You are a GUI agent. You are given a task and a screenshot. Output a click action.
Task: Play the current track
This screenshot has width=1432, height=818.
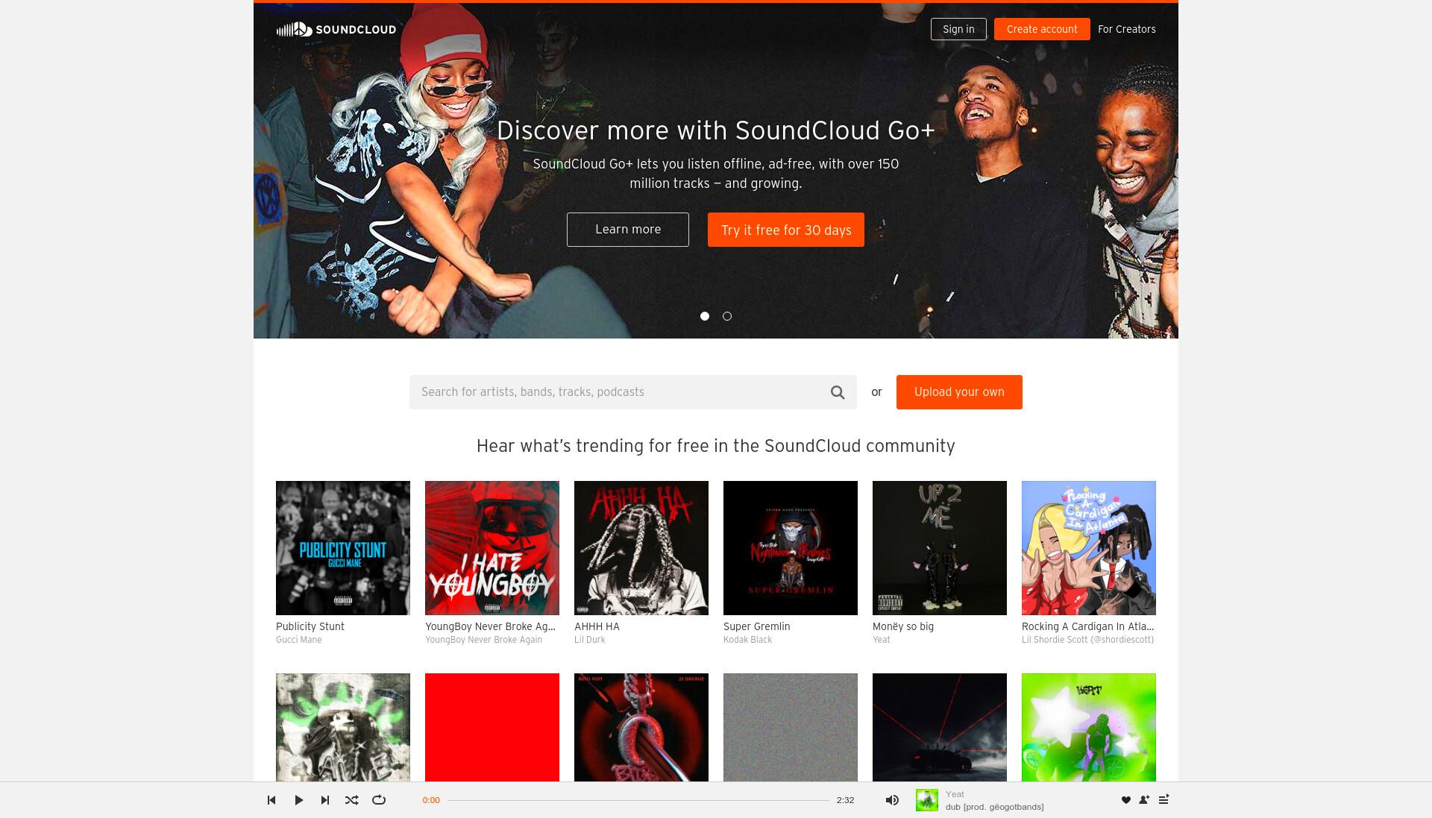point(298,800)
